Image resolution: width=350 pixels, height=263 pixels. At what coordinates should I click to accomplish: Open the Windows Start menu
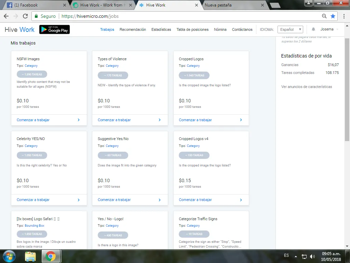point(9,256)
